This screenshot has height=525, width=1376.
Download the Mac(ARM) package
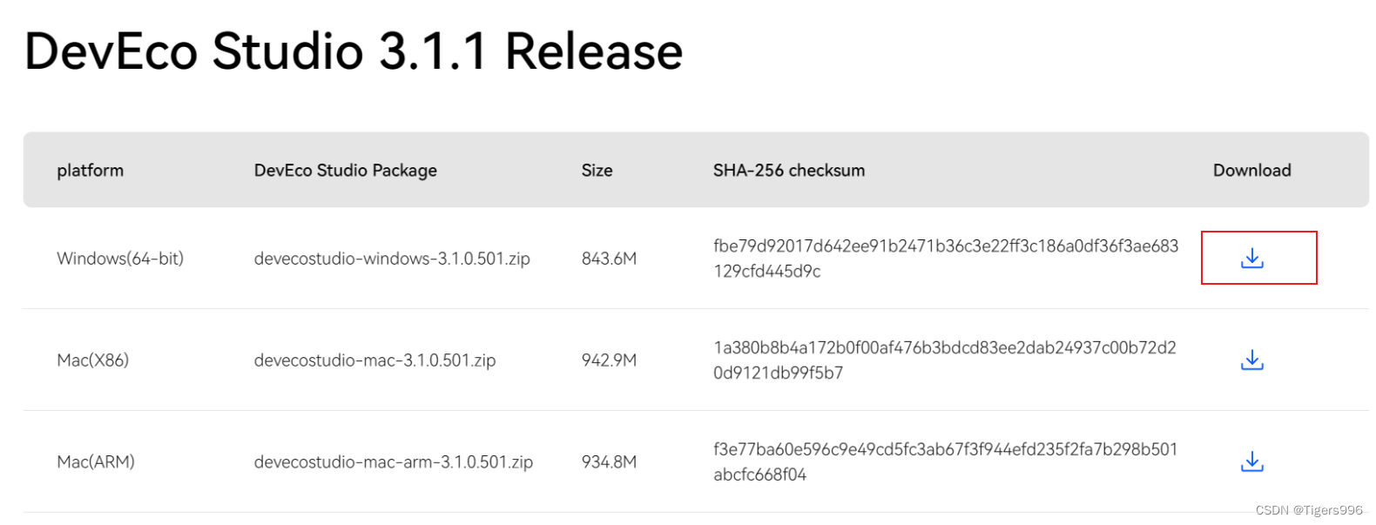1251,461
